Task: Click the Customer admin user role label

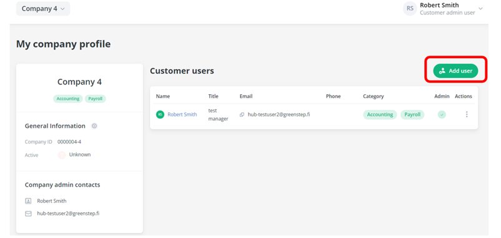Action: pos(447,12)
